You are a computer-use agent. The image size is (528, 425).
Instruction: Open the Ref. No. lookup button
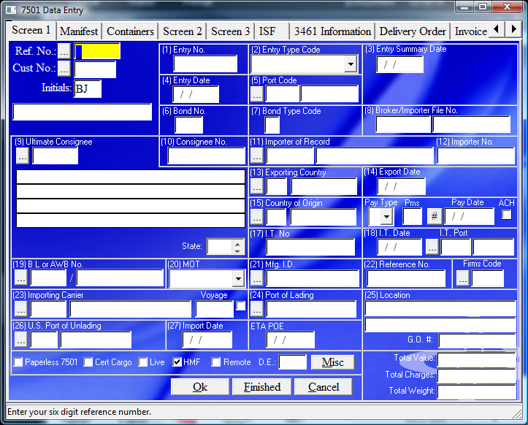[64, 51]
